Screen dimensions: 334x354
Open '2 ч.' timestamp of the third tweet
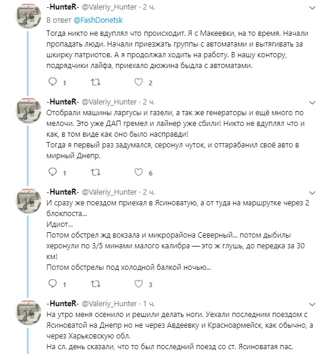(x=149, y=192)
